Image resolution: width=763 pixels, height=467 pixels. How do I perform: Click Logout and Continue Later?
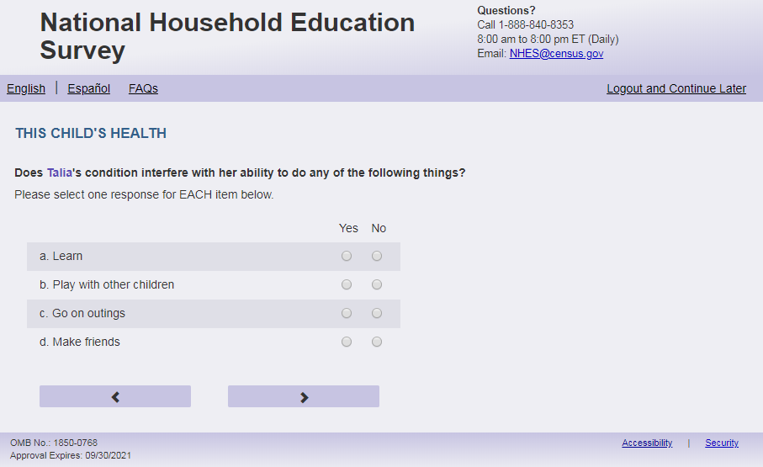click(676, 88)
